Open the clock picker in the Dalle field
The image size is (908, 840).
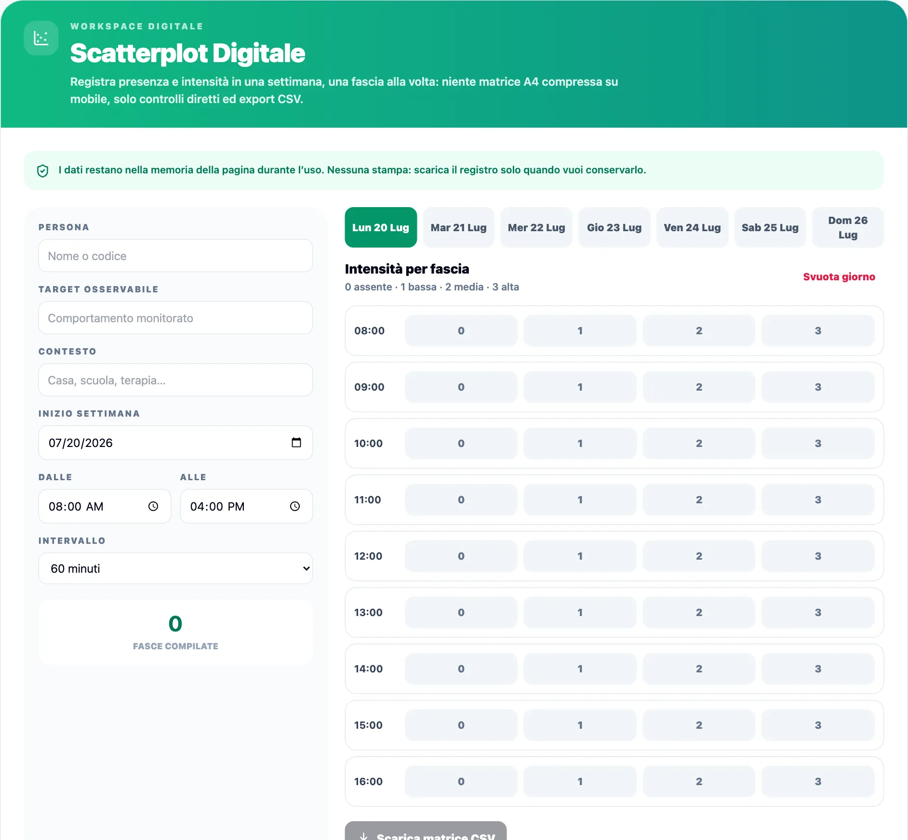pyautogui.click(x=153, y=506)
